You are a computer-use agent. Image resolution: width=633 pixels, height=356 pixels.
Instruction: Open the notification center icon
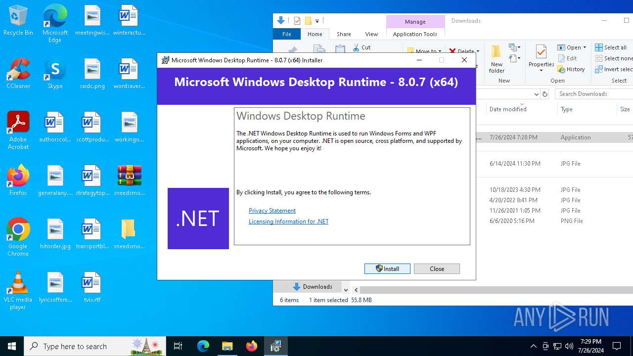tap(617, 346)
